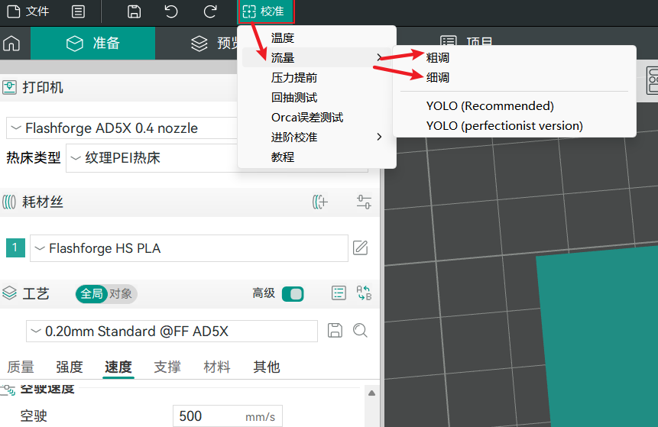Screen dimensions: 658x427
Task: Open the 文件 menu
Action: coord(28,11)
